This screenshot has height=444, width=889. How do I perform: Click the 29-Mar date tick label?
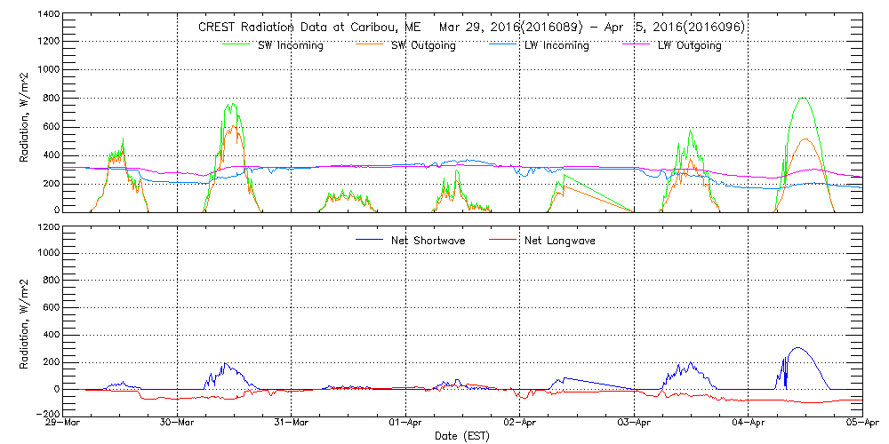pos(64,424)
